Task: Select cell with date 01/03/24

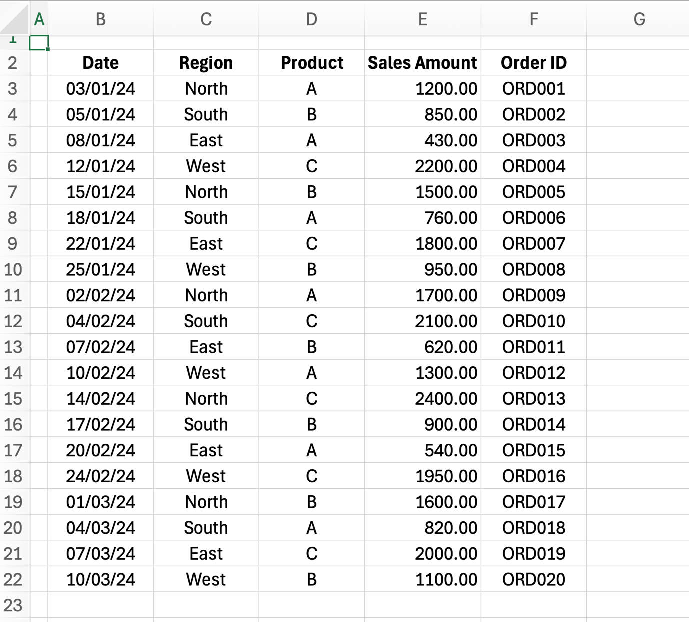Action: (x=100, y=502)
